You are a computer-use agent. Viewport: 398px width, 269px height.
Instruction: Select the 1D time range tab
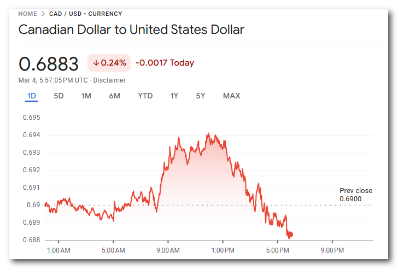point(32,96)
